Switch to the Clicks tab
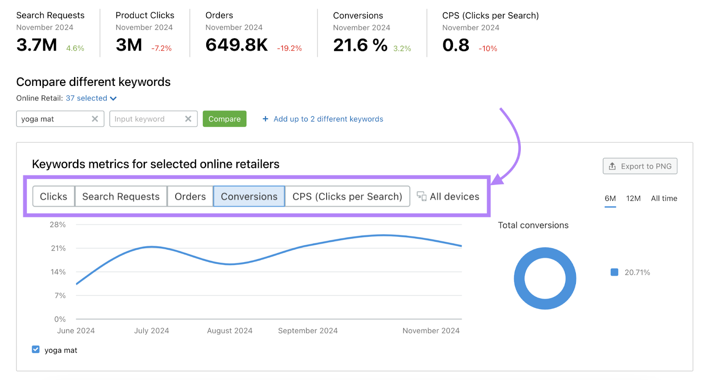 point(53,196)
